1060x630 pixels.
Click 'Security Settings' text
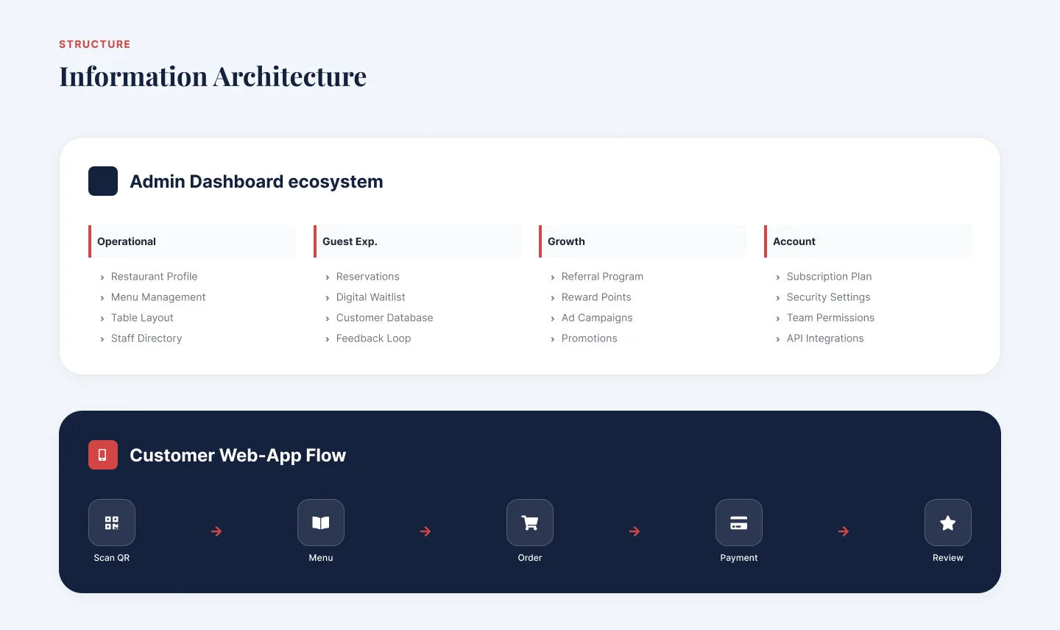click(828, 297)
